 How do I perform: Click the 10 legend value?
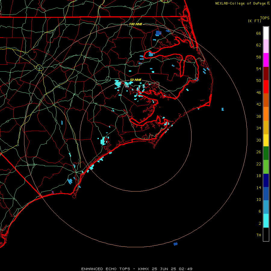tap(259, 199)
